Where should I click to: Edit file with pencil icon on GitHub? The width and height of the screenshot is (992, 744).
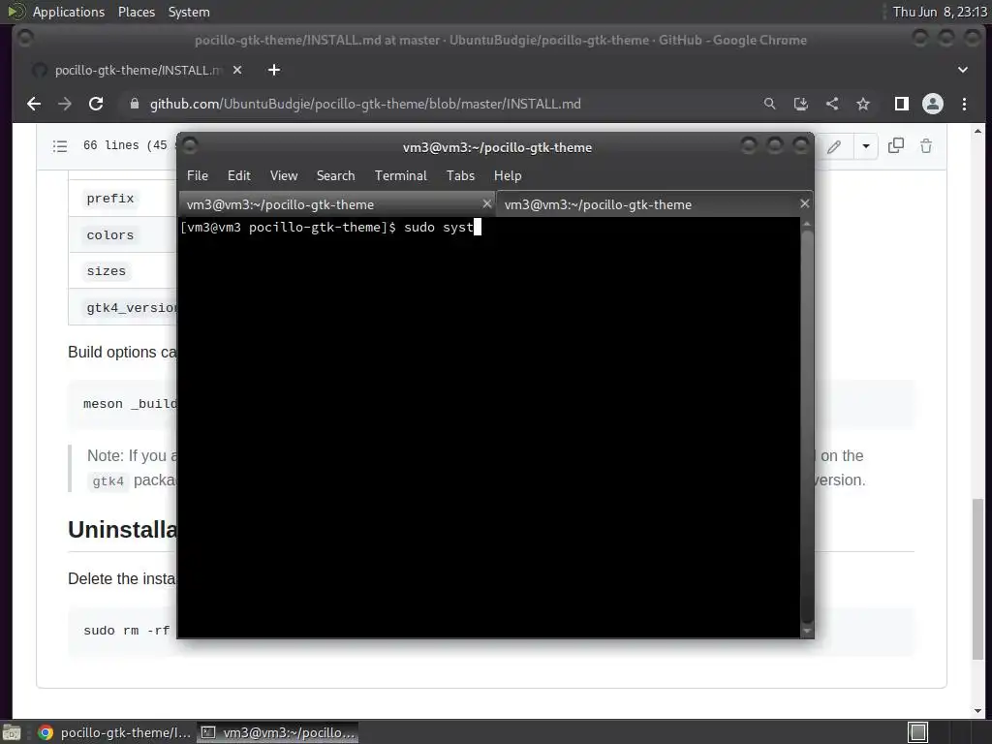coord(834,146)
